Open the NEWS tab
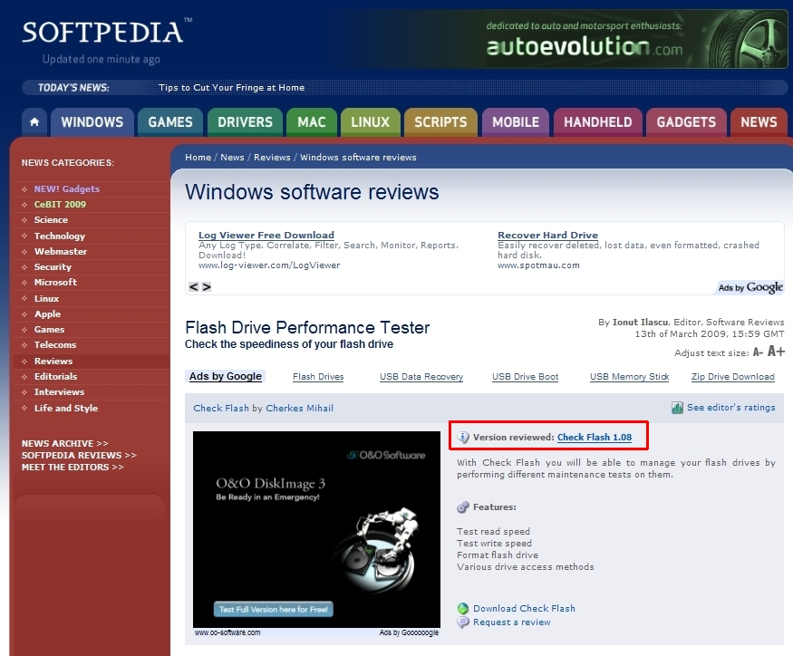 pos(759,122)
